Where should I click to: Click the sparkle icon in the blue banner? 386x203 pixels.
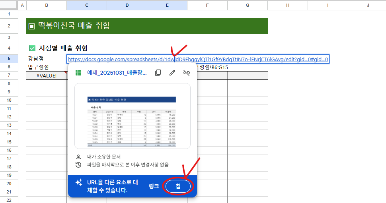(x=78, y=183)
